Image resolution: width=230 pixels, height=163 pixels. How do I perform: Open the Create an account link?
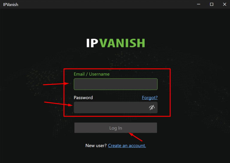click(x=127, y=146)
